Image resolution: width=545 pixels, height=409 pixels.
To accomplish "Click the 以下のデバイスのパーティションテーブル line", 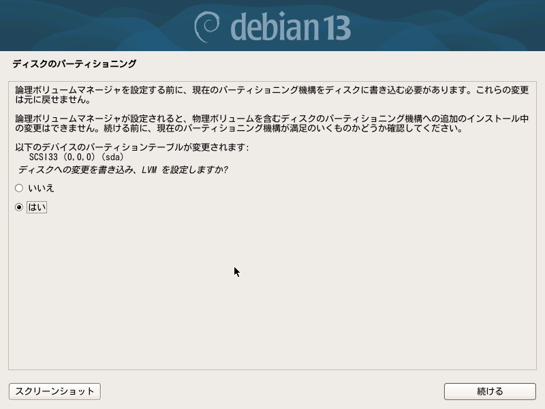I will [x=132, y=147].
